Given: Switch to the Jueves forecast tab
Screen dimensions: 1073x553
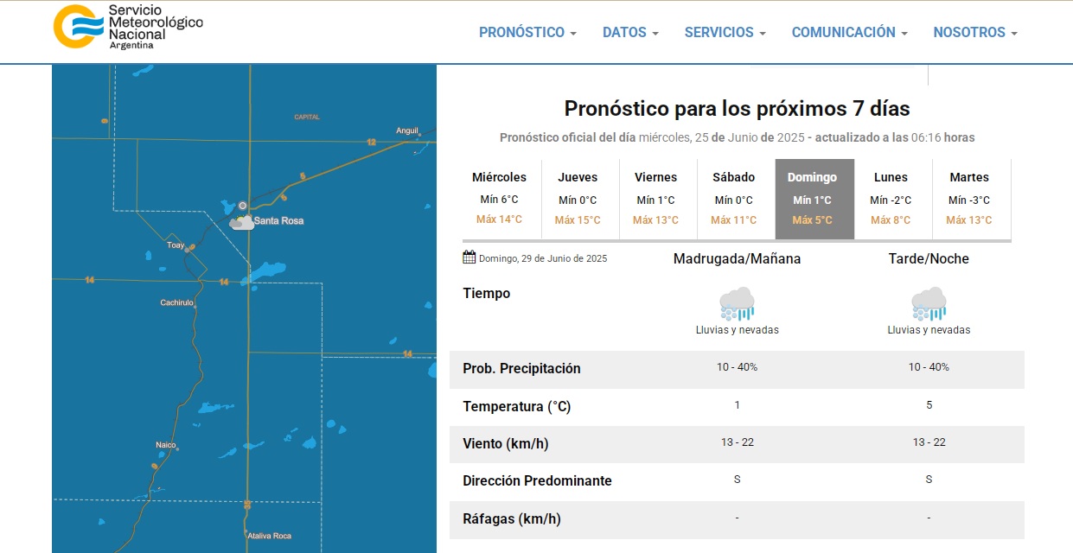Looking at the screenshot, I should coord(578,199).
